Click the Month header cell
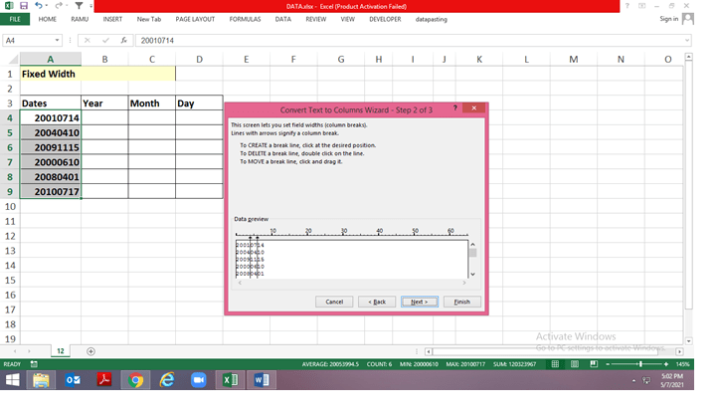The image size is (721, 415). pyautogui.click(x=152, y=104)
